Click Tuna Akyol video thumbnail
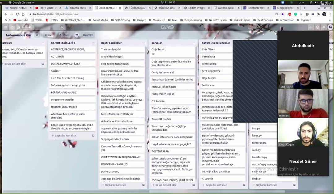This screenshot has width=334, height=194. tap(303, 74)
